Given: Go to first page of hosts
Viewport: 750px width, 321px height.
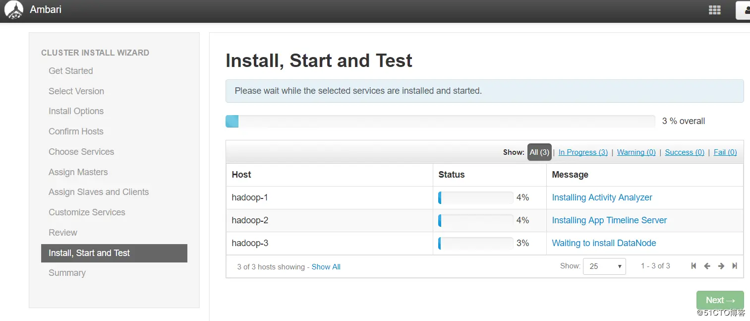Looking at the screenshot, I should (693, 266).
